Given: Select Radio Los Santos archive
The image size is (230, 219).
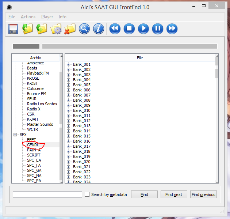Looking at the screenshot, I should (42, 104).
